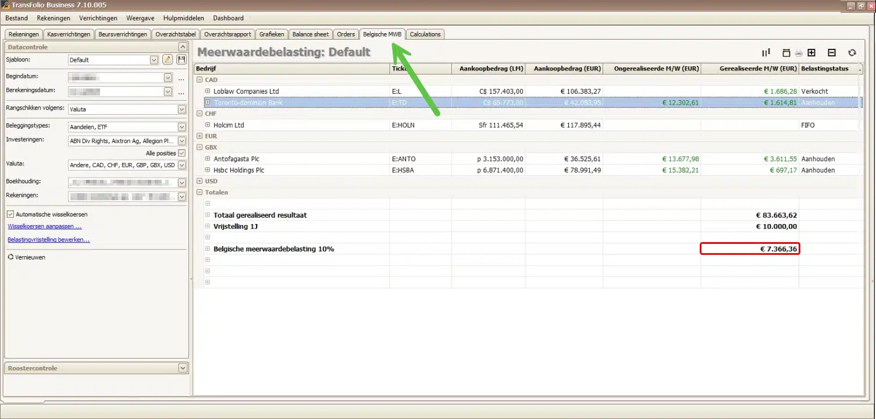
Task: Collapse the CAD currency group
Action: pos(200,80)
